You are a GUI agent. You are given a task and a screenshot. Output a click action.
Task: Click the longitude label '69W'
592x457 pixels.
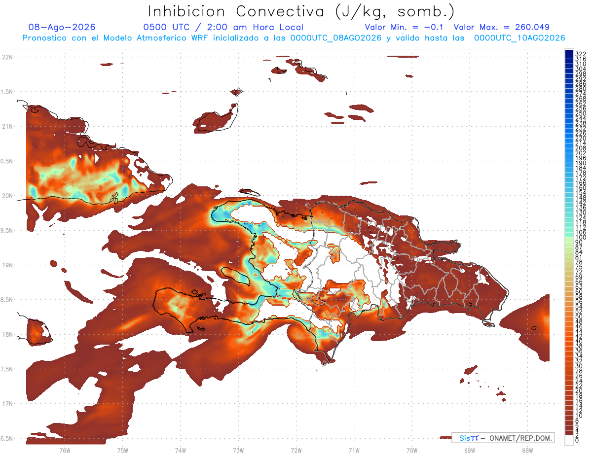point(469,450)
